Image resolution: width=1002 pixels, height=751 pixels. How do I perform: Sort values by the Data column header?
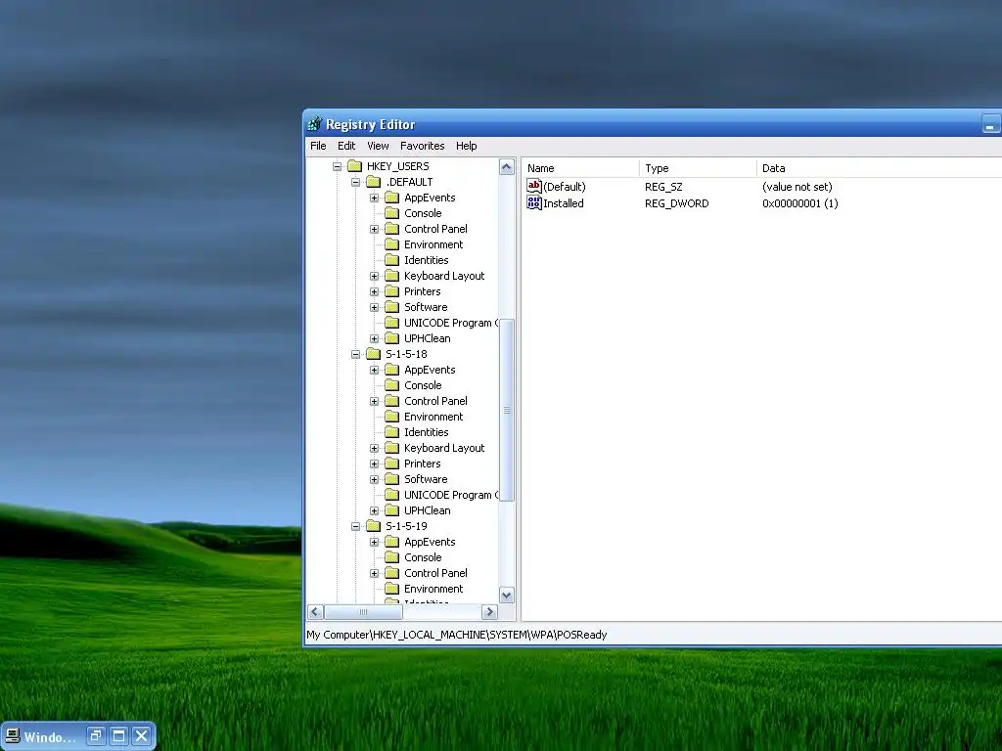pyautogui.click(x=880, y=168)
